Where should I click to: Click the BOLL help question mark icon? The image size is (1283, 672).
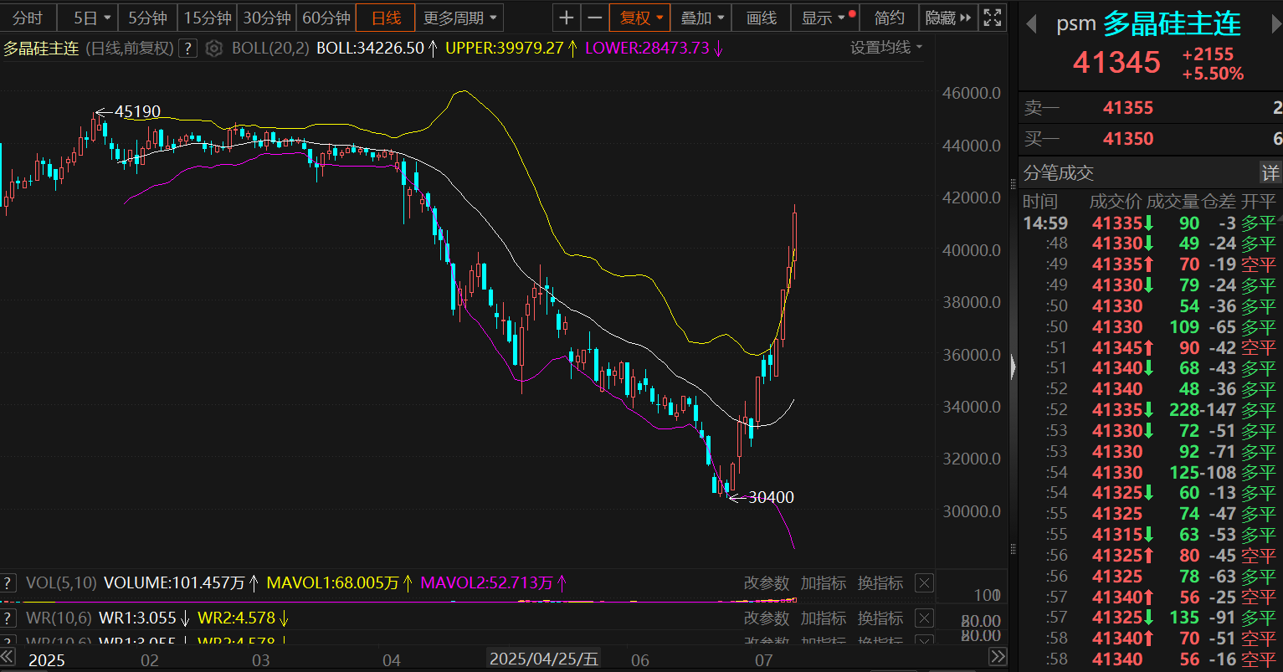tap(188, 49)
